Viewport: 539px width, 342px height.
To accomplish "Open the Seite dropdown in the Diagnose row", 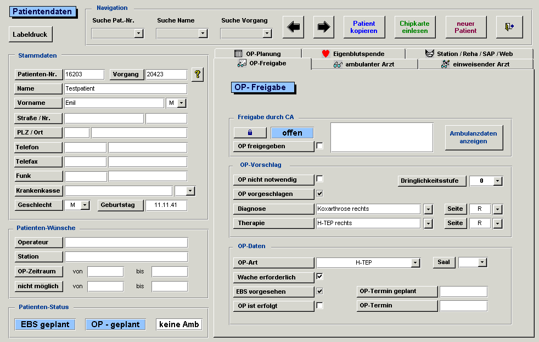I will 498,209.
